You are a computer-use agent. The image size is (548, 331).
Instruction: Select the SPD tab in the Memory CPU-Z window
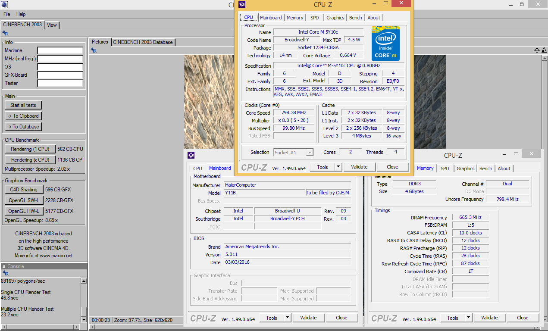click(x=445, y=169)
